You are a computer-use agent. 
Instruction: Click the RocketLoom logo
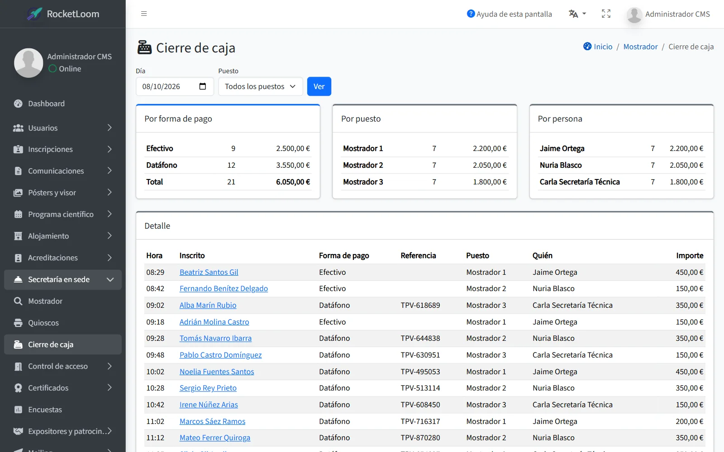[x=63, y=14]
